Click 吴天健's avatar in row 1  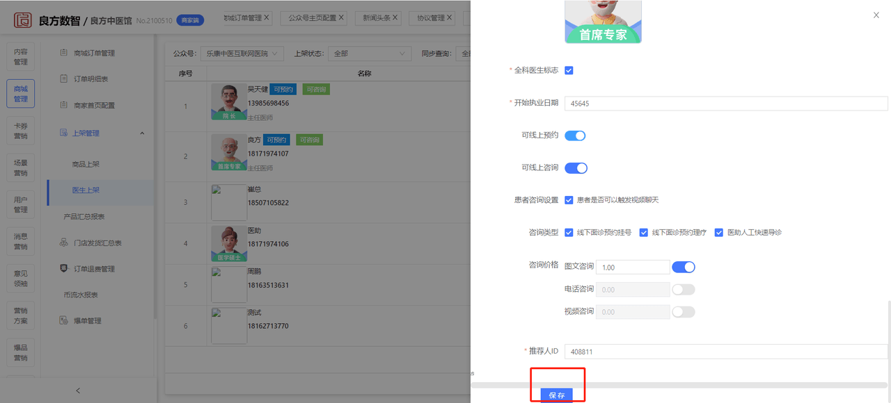tap(228, 102)
